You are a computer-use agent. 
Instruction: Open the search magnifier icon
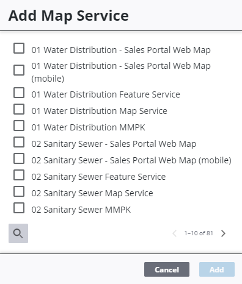click(18, 233)
